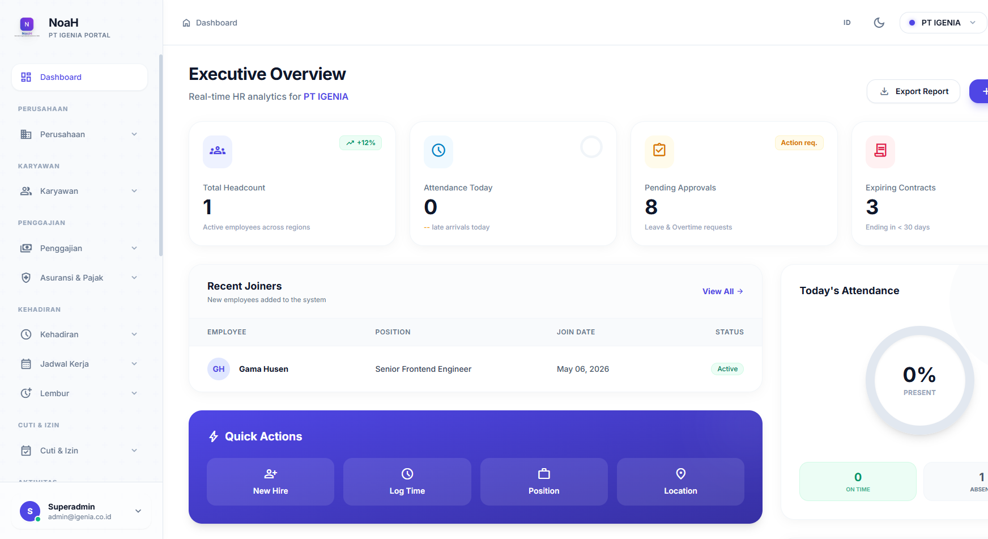Click the Dashboard grid icon in sidebar
The height and width of the screenshot is (539, 988).
point(26,77)
